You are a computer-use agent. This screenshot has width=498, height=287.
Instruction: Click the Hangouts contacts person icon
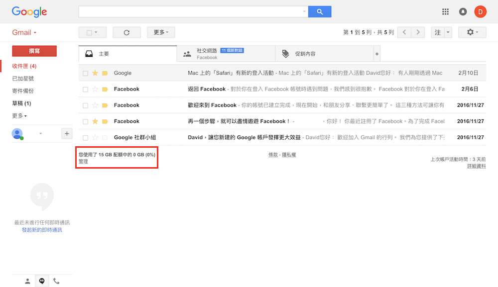click(27, 281)
